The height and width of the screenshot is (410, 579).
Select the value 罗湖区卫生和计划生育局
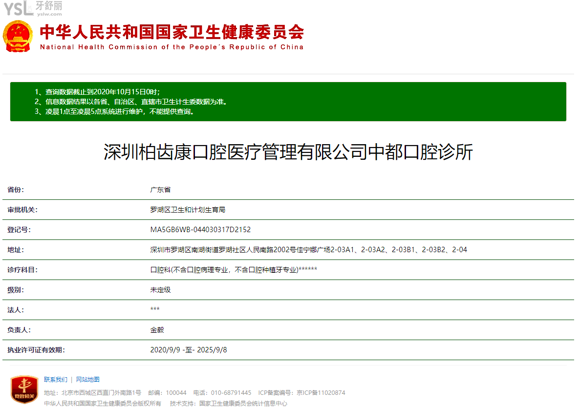coord(188,210)
